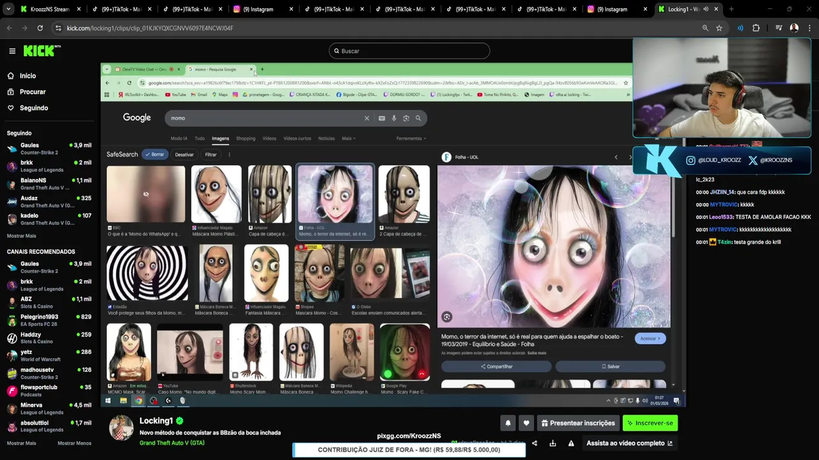
Task: Click the Audaz channel avatar icon
Action: (x=12, y=202)
